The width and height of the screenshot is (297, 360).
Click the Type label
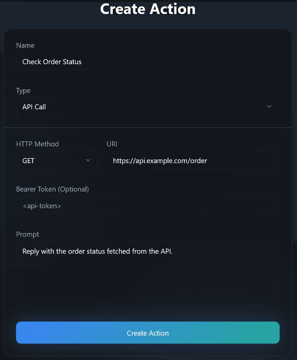coord(23,91)
